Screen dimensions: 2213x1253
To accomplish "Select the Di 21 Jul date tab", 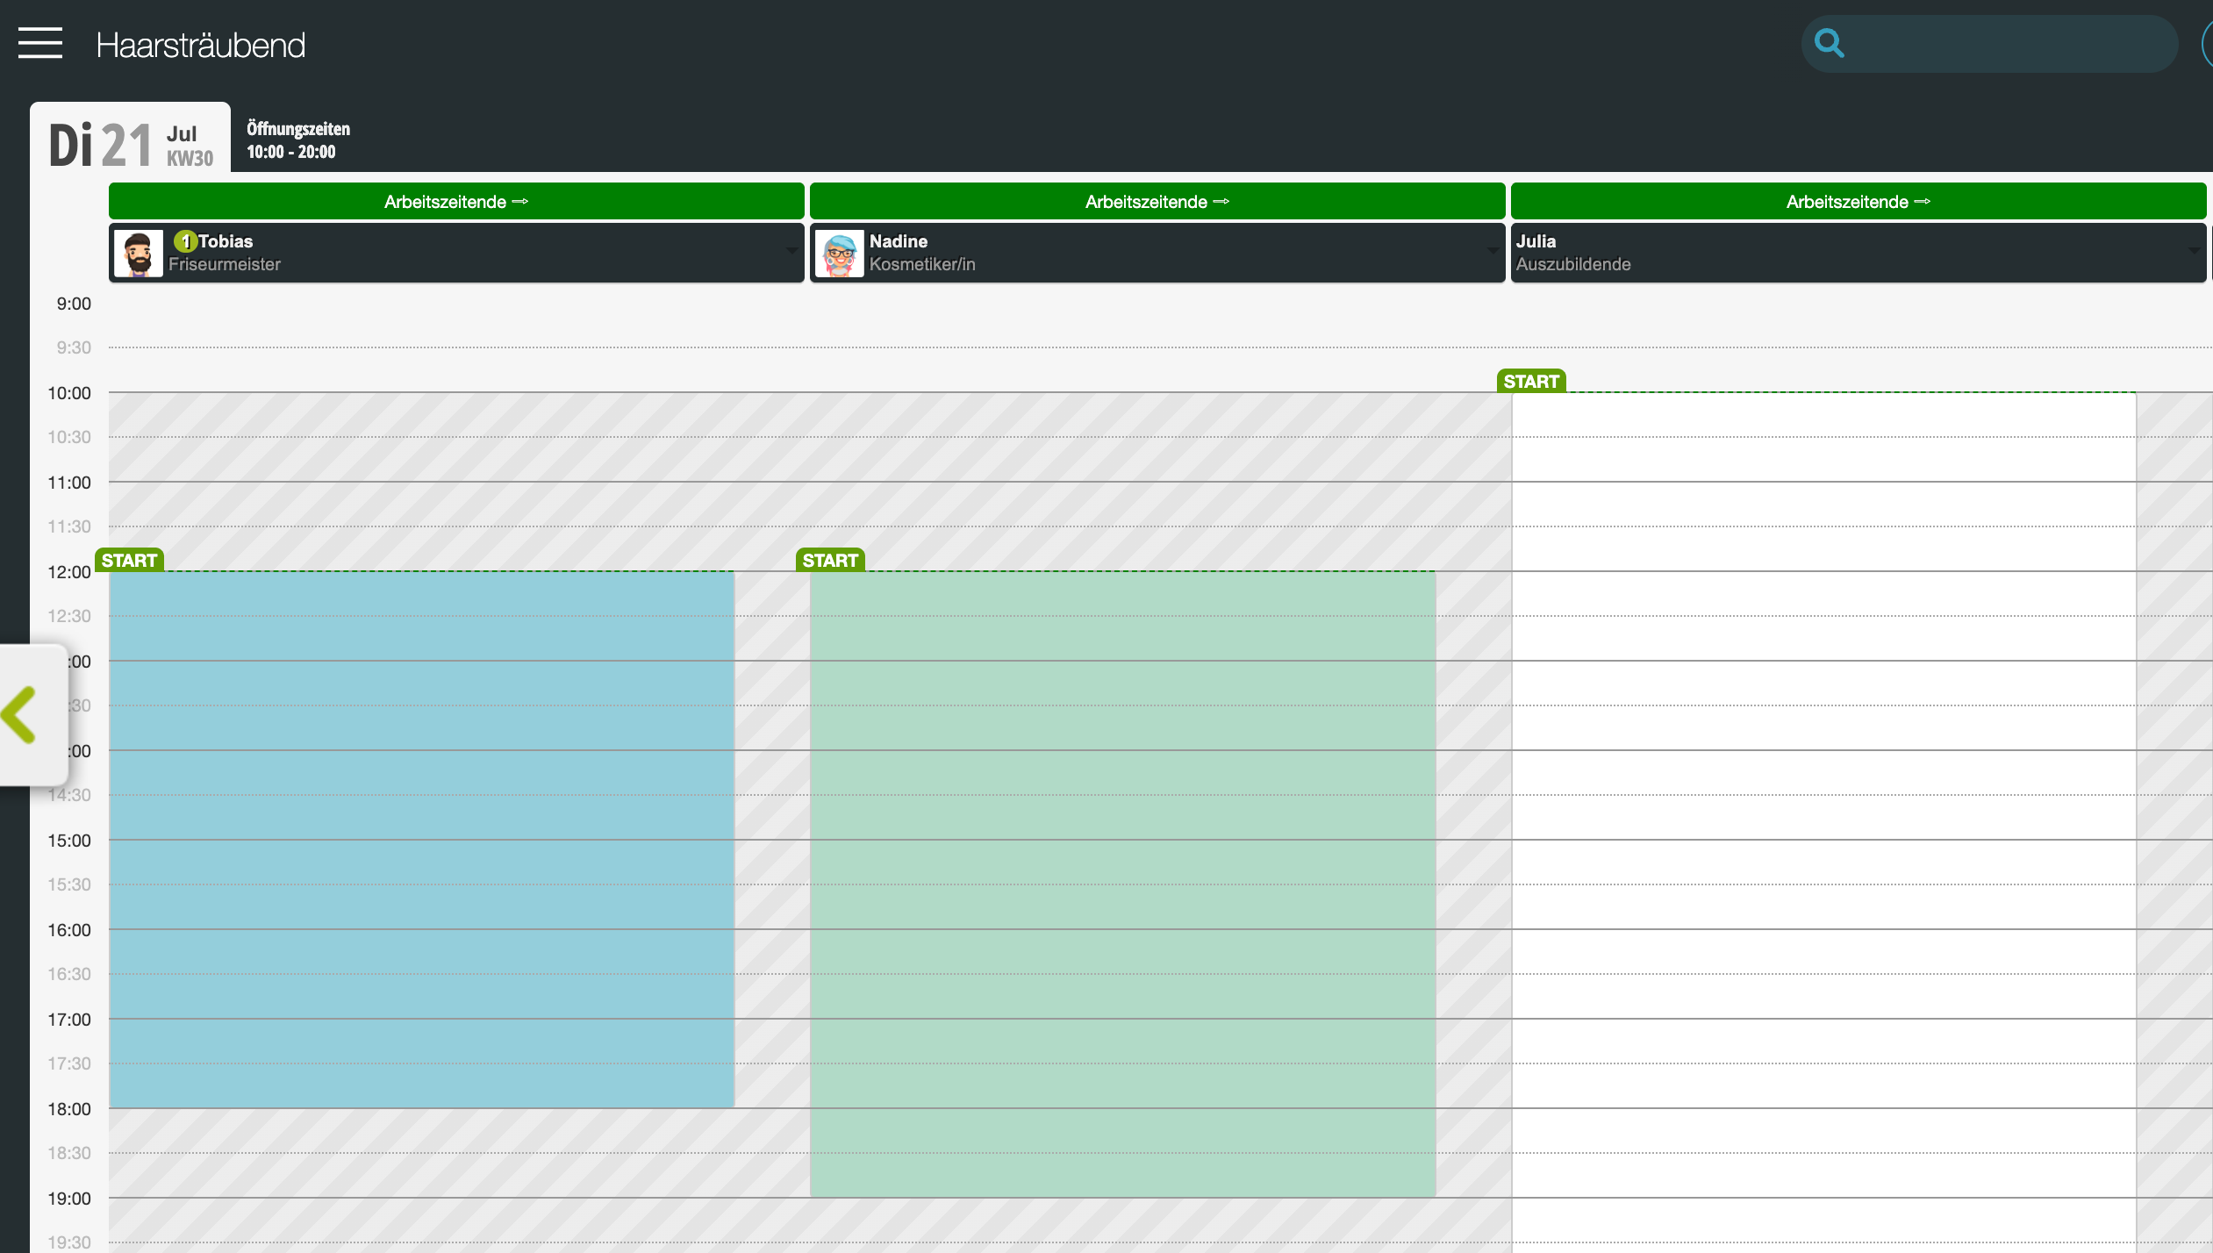I will coord(131,140).
